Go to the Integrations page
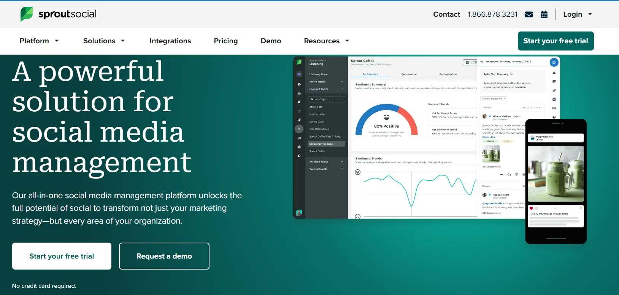Image resolution: width=619 pixels, height=295 pixels. tap(170, 41)
